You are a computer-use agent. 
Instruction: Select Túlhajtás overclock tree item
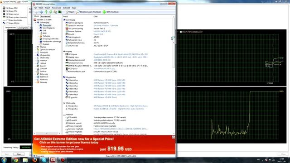tap(46, 36)
